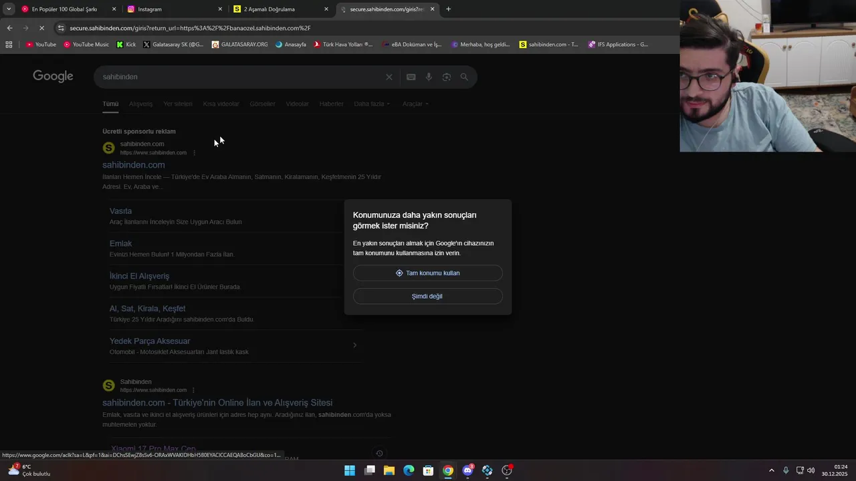Image resolution: width=856 pixels, height=481 pixels.
Task: Open the Galatasaray SK X bookmark
Action: 173,45
